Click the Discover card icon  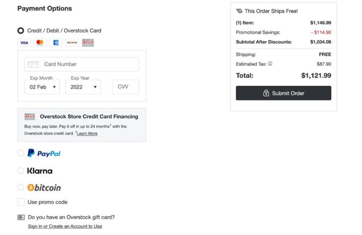[72, 43]
